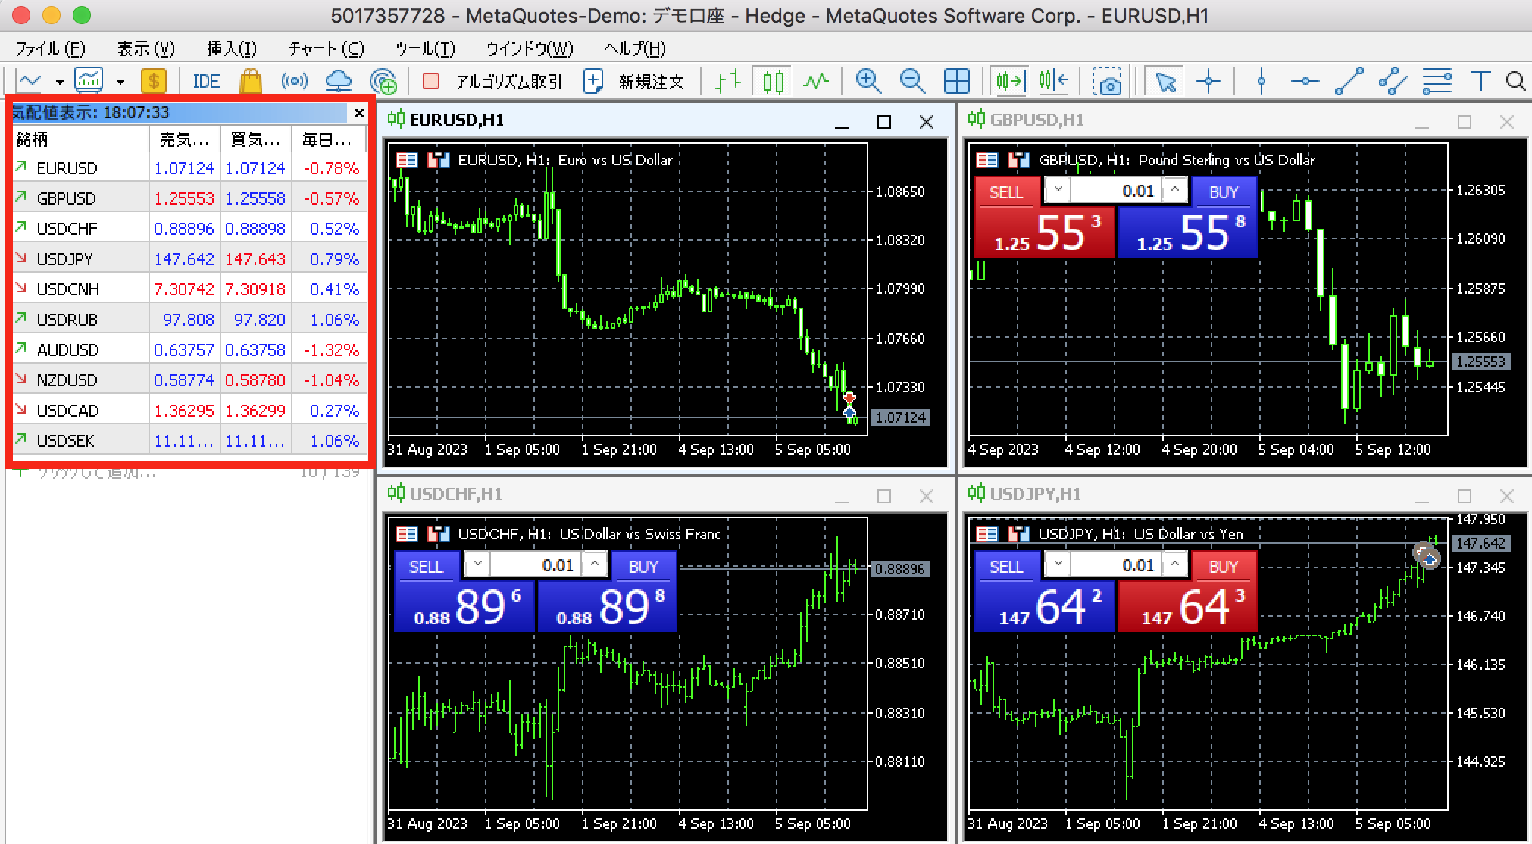
Task: Select the candlestick chart display icon
Action: [x=773, y=81]
